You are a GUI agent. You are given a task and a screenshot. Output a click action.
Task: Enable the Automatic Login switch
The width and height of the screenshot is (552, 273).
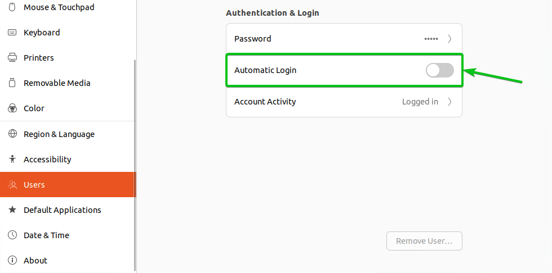click(440, 70)
